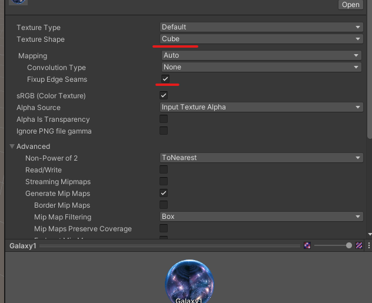The width and height of the screenshot is (372, 303).
Task: Open the Mapping dropdown set to Auto
Action: (x=261, y=55)
